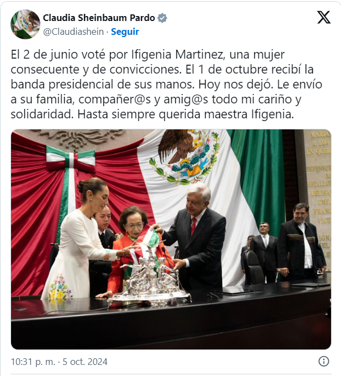The image size is (341, 376).
Task: Click the man standing at far right of photo
Action: coord(301,242)
